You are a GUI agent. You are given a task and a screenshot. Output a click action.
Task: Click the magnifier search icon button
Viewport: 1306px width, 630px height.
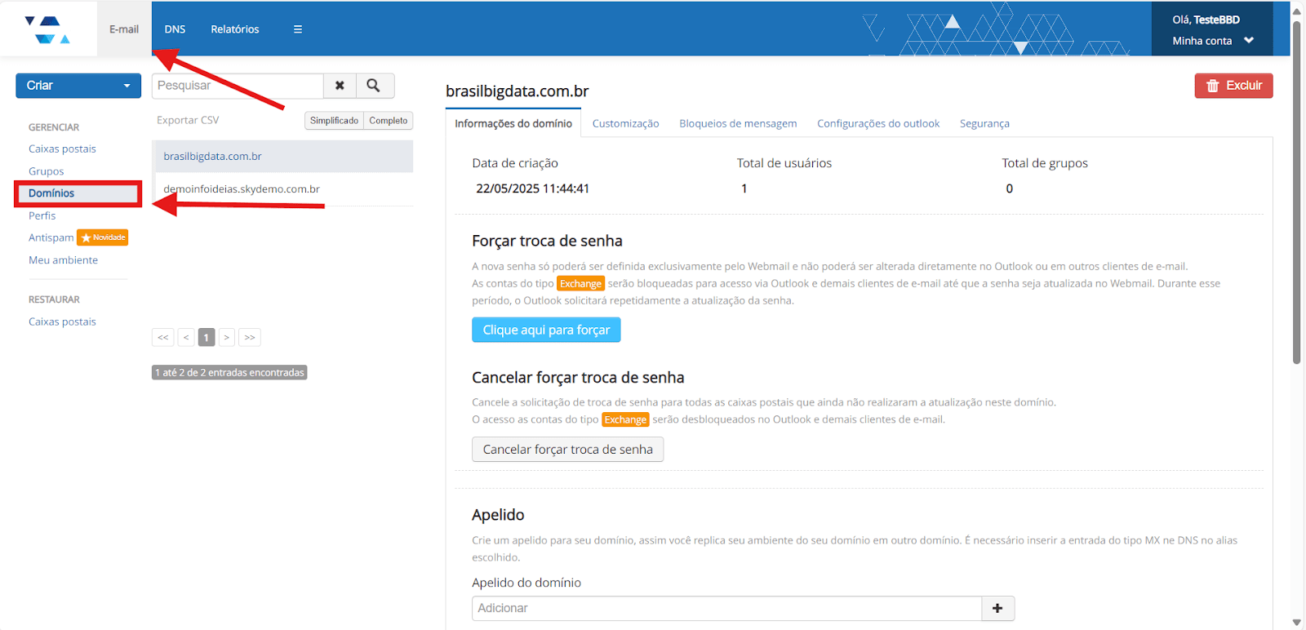coord(374,86)
